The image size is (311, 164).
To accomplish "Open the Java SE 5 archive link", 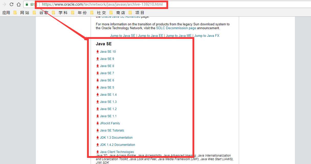I will coord(107,88).
